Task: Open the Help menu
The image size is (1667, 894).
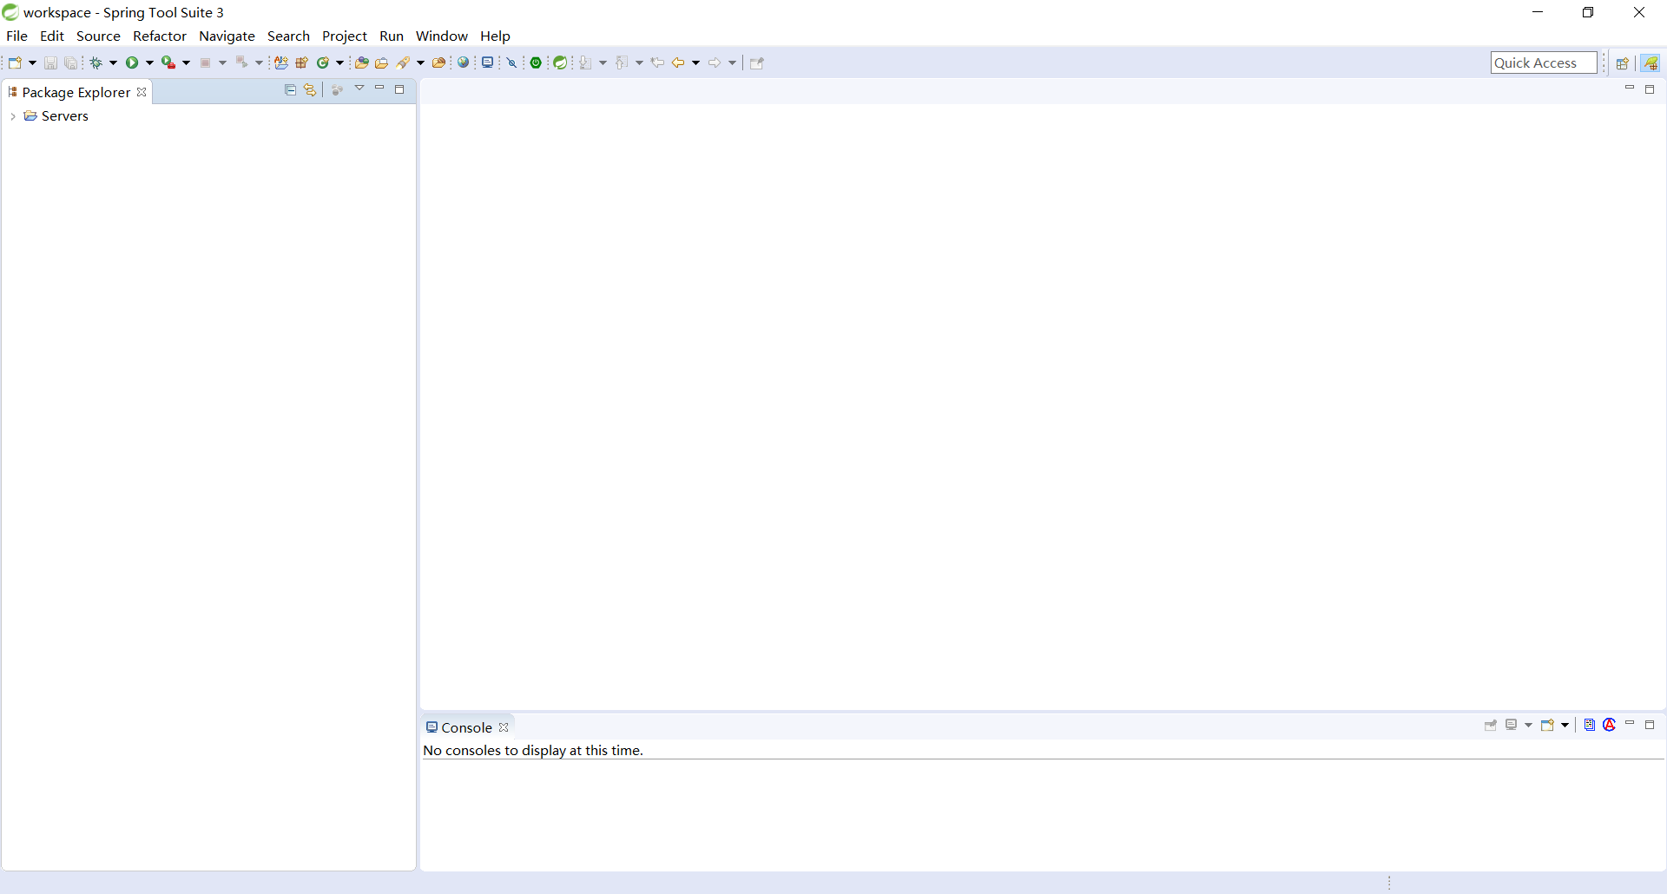Action: pos(495,36)
